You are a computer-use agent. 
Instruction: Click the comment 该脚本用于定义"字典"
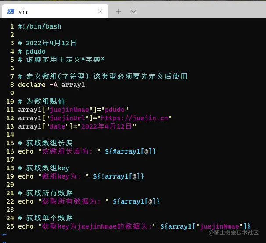[61, 60]
